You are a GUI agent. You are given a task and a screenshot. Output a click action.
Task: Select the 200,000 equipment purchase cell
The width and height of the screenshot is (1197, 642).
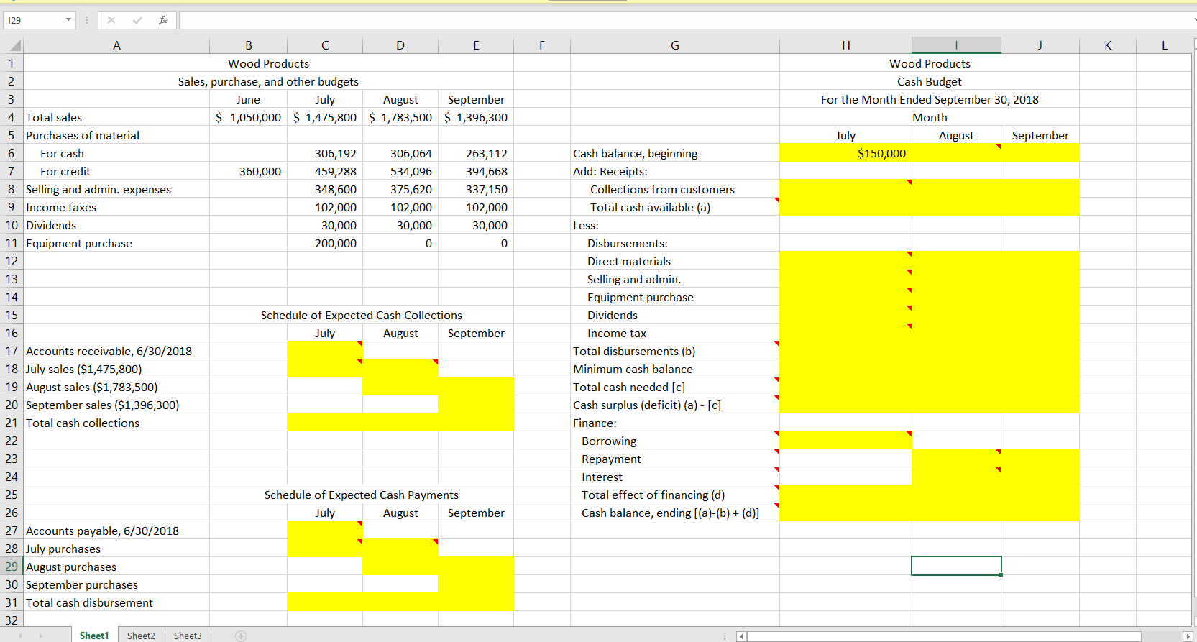(x=325, y=243)
